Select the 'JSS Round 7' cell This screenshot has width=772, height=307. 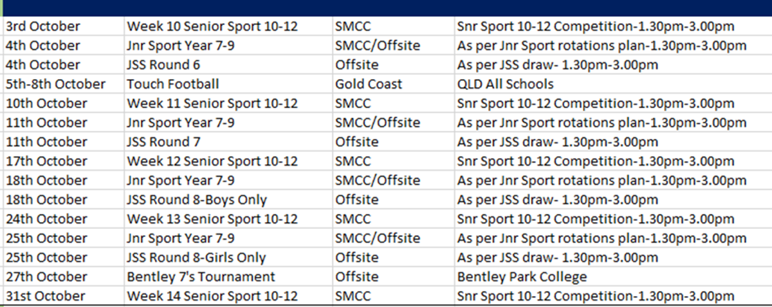pos(167,142)
